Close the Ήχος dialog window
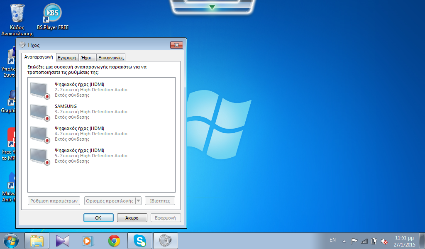 tap(176, 45)
